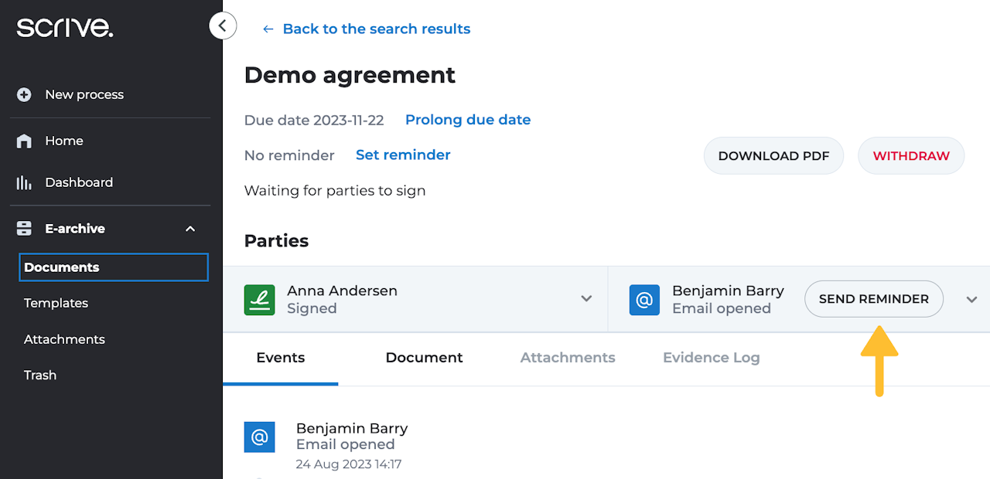This screenshot has height=479, width=990.
Task: Go back to the search results
Action: pyautogui.click(x=367, y=29)
